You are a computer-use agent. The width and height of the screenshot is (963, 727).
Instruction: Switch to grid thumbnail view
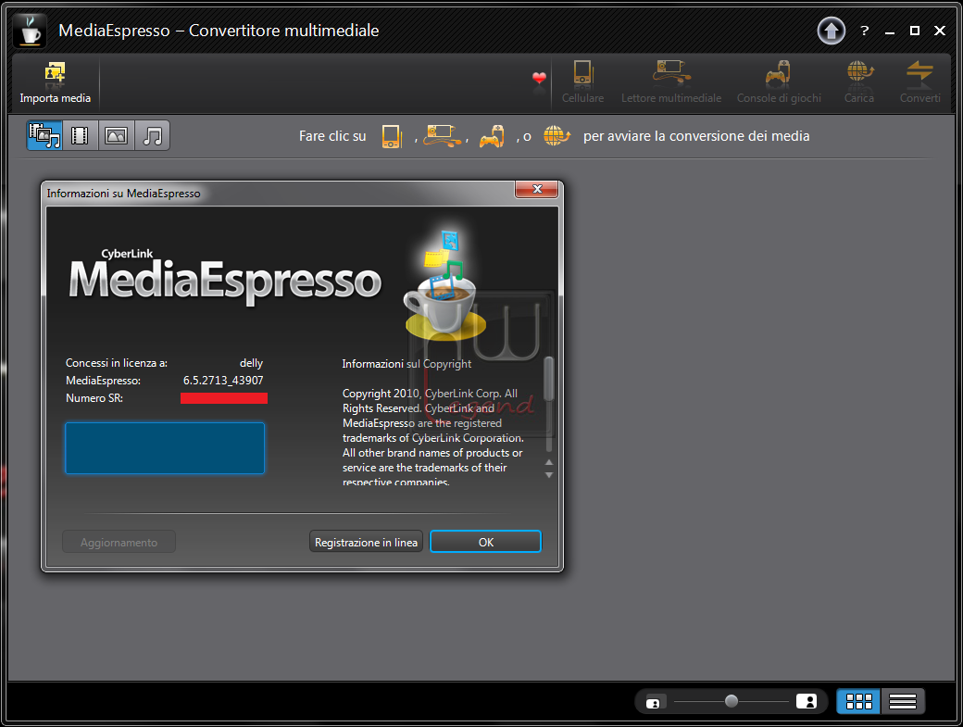(x=858, y=700)
